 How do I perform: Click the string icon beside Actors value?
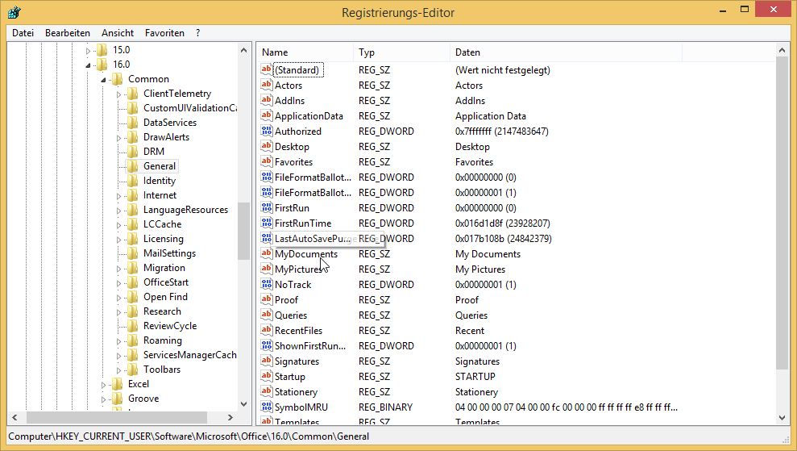267,85
